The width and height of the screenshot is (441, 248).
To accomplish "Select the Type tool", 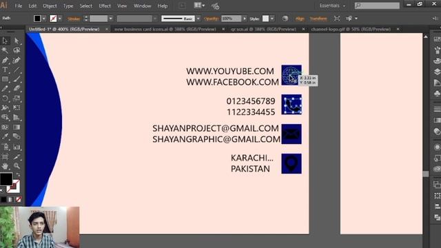I will (x=5, y=70).
